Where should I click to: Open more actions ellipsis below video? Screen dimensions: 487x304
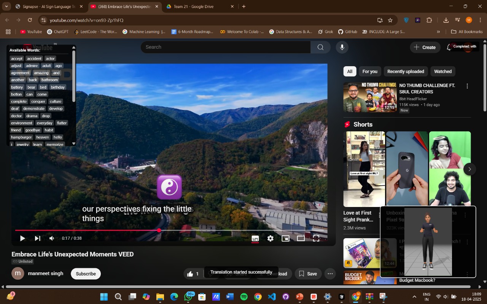(330, 274)
